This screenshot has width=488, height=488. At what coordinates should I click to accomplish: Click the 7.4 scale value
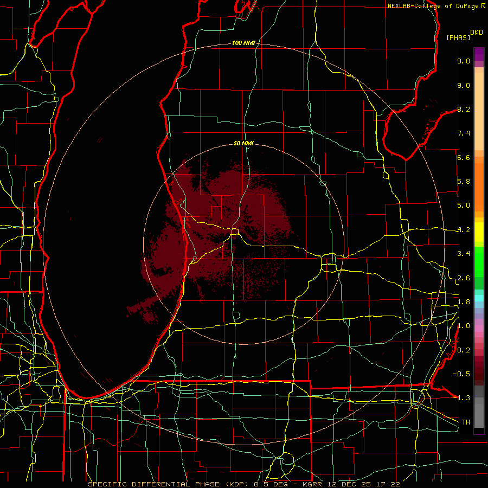tap(464, 133)
